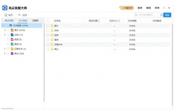The height and width of the screenshot is (110, 176).
Task: Tick the 图片 (2302) tree checkbox
Action: click(x=8, y=30)
